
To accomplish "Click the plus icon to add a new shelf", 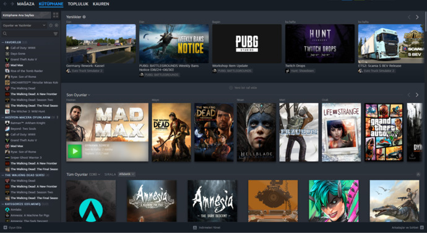I will (231, 88).
